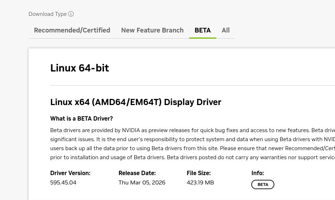Screen dimensions: 335x200
Task: Select the BETA download type tab
Action: [203, 30]
